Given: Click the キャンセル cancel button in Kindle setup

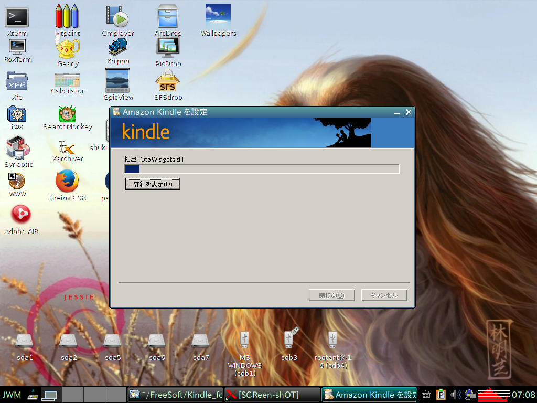Looking at the screenshot, I should click(x=384, y=295).
